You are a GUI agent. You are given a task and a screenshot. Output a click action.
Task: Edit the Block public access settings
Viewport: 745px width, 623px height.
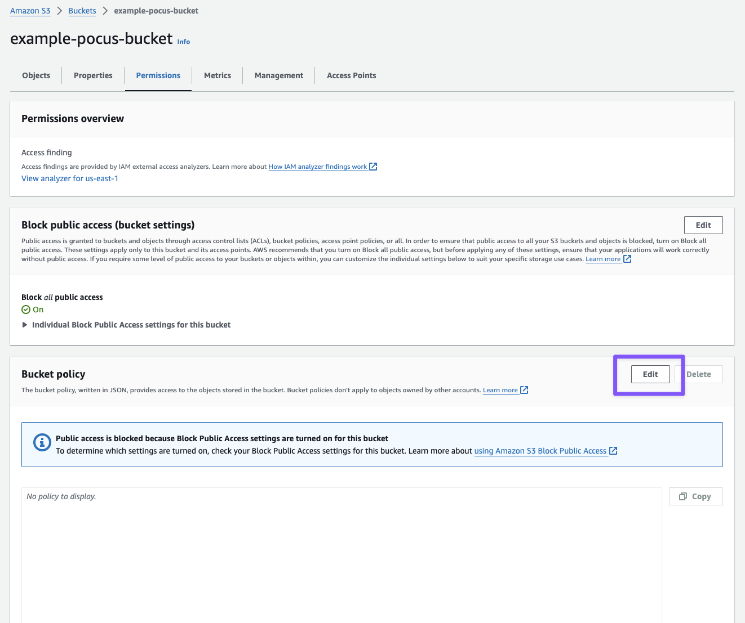pos(703,225)
